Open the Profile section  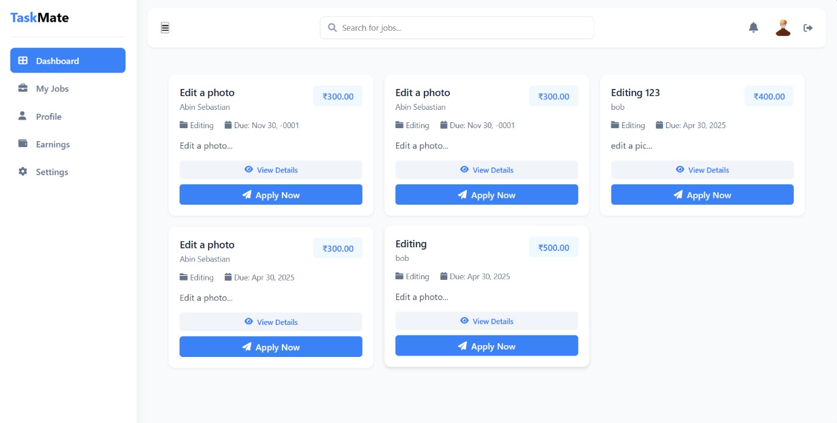pos(48,116)
